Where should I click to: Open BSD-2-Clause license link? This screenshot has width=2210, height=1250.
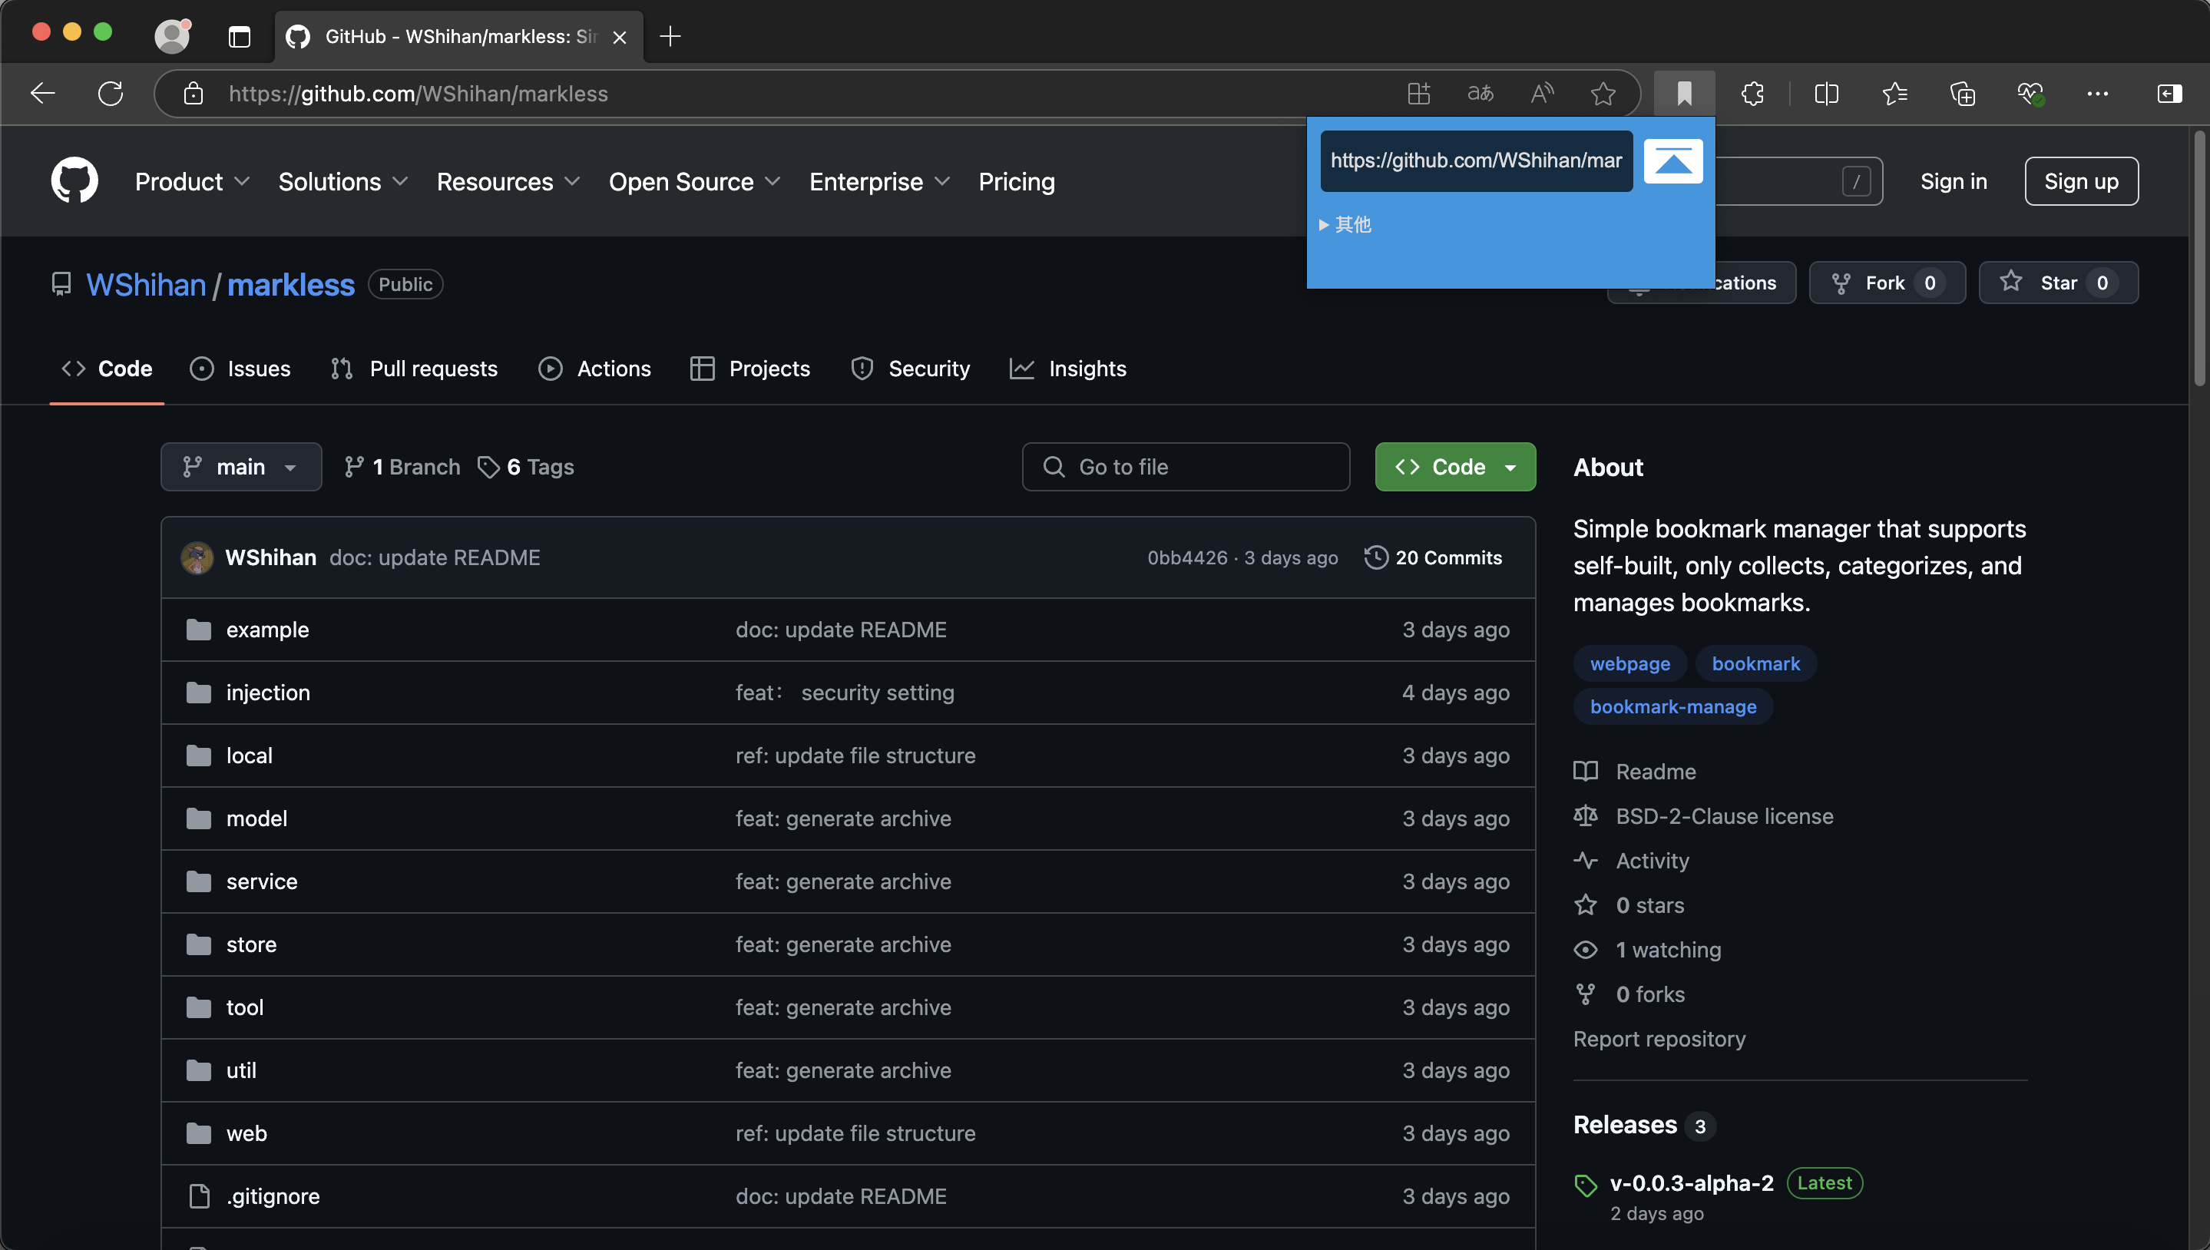[x=1703, y=815]
